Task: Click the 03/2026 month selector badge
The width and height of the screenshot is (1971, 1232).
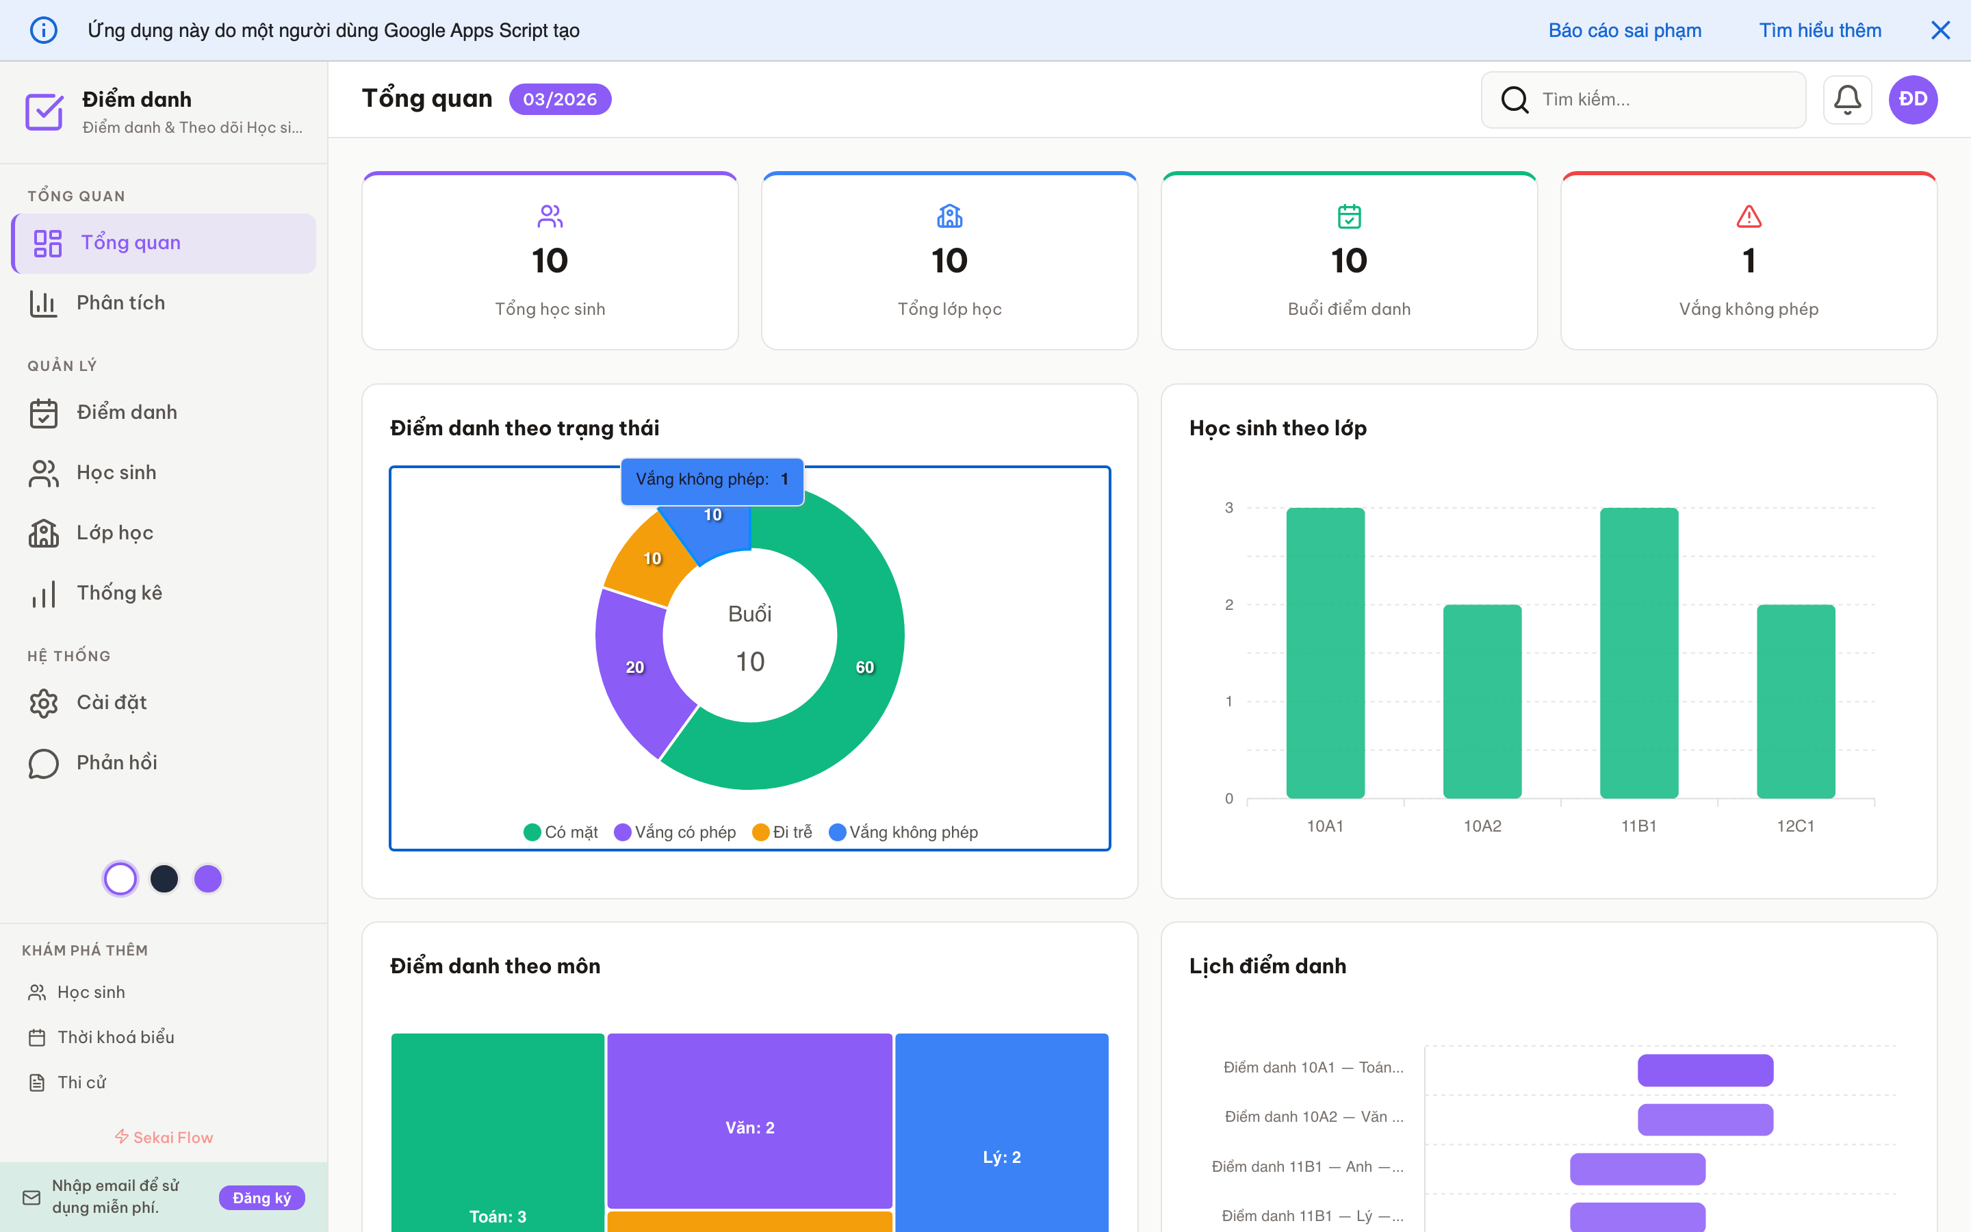Action: pos(560,99)
